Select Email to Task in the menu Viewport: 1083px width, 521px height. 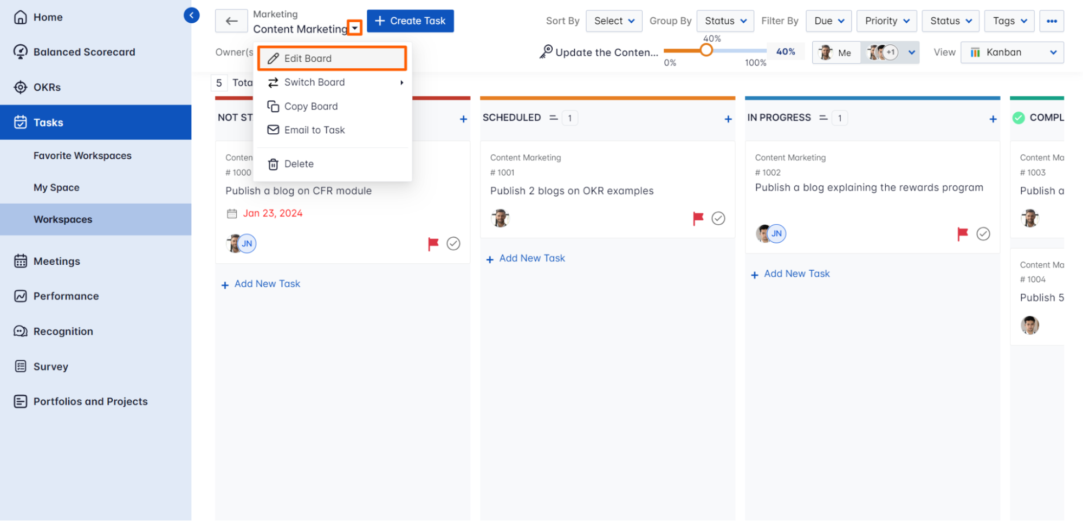(314, 129)
